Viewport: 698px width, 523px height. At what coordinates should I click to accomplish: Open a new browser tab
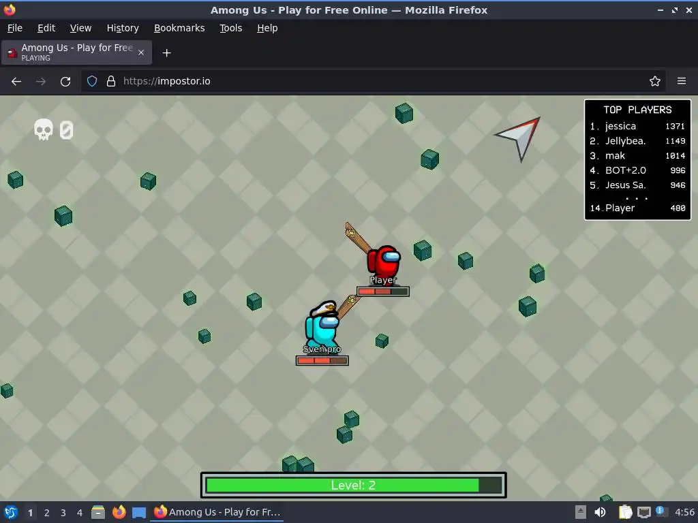(166, 53)
